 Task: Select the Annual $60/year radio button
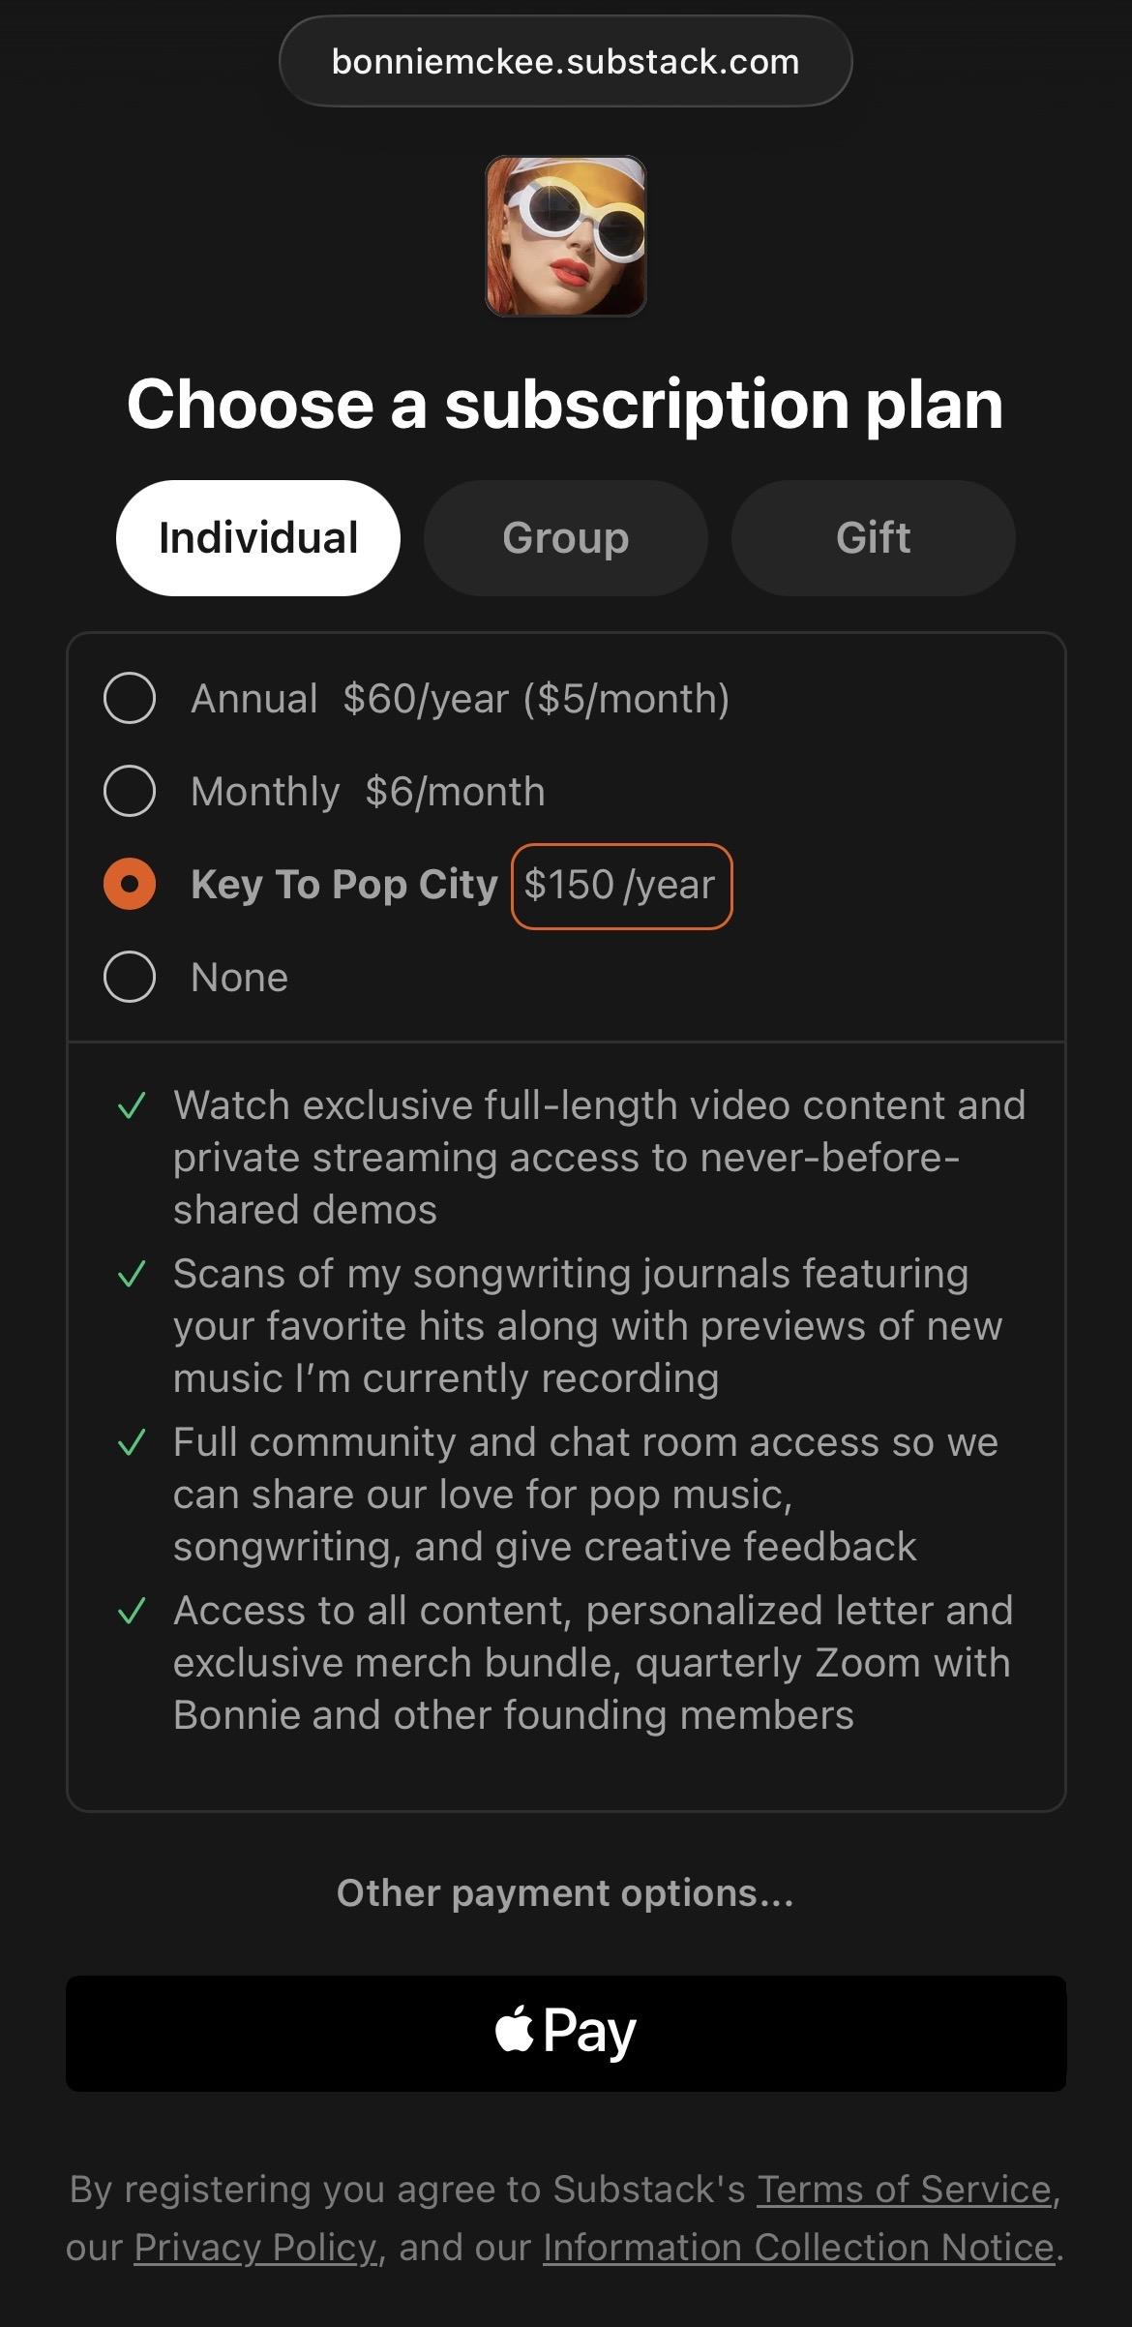[130, 698]
